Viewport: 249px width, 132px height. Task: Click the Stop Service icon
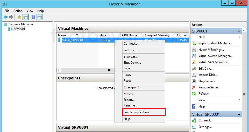[194, 81]
